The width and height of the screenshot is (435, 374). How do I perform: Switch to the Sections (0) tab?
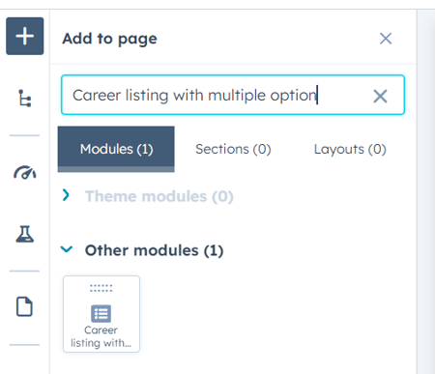[x=233, y=149]
